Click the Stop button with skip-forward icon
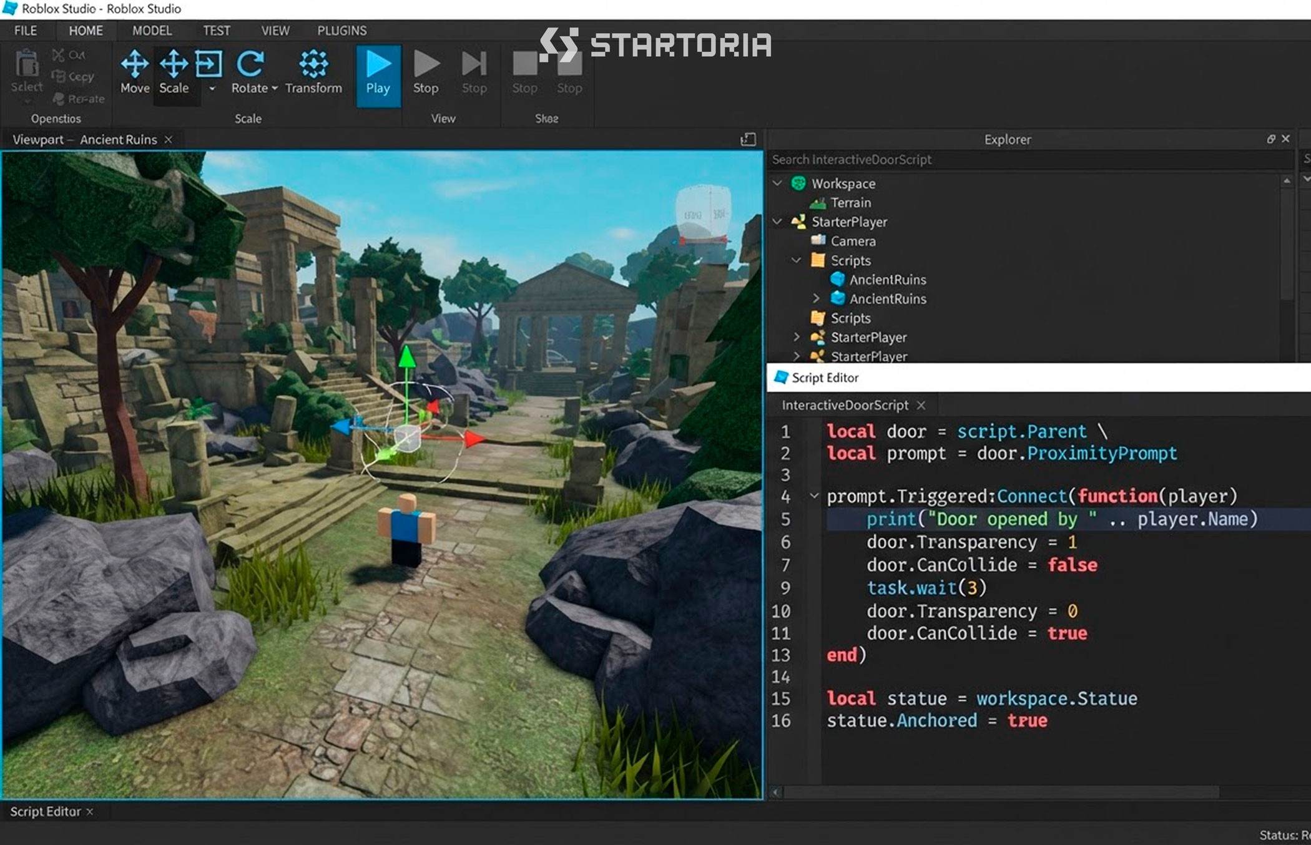Image resolution: width=1311 pixels, height=845 pixels. click(474, 72)
